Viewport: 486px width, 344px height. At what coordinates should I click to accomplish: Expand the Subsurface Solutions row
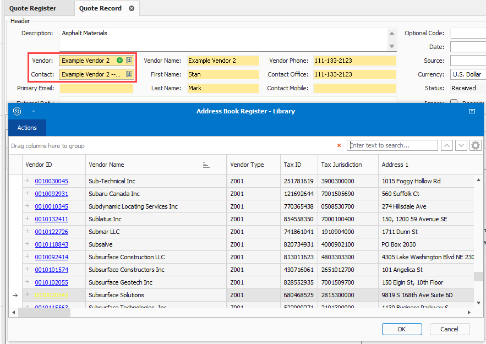click(27, 295)
